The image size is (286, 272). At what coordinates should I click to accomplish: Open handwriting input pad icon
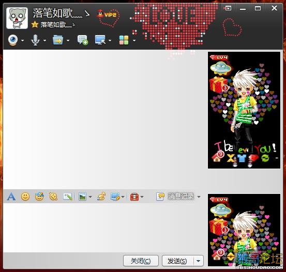coord(68,197)
